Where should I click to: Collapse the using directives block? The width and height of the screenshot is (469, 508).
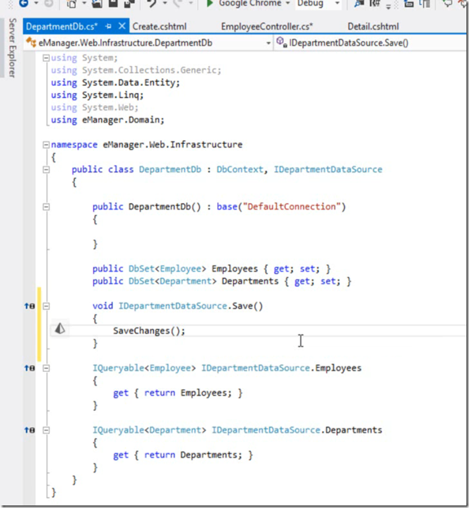[46, 58]
